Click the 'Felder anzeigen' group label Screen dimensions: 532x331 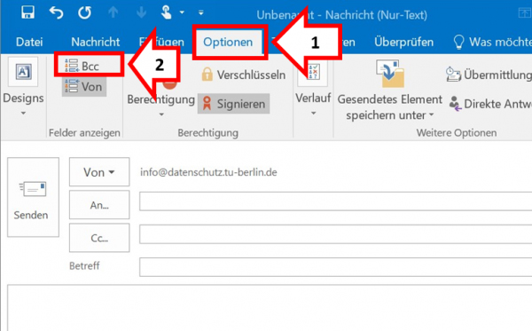pyautogui.click(x=84, y=133)
